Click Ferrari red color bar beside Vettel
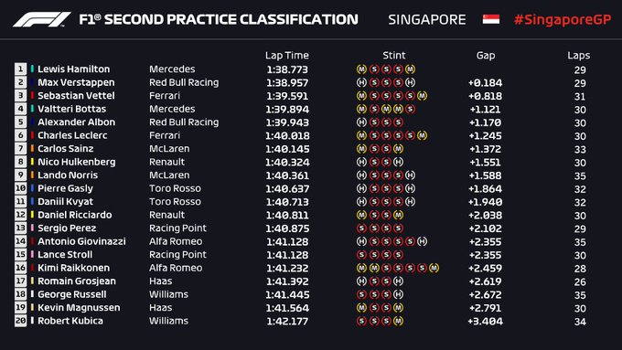Viewport: 622px width, 350px height. (x=32, y=96)
